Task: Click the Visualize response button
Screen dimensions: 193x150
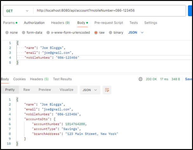Action: click(x=66, y=90)
